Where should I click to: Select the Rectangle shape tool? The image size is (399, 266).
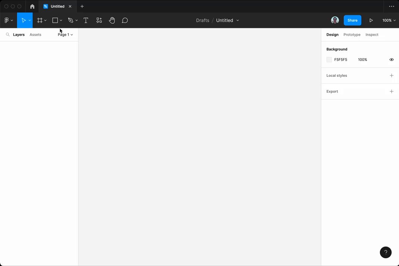[x=55, y=20]
